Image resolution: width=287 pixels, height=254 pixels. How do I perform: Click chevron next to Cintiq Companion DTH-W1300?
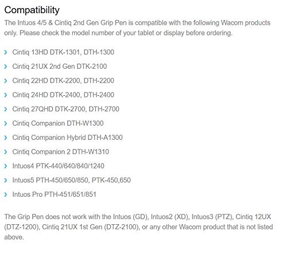tap(6, 123)
